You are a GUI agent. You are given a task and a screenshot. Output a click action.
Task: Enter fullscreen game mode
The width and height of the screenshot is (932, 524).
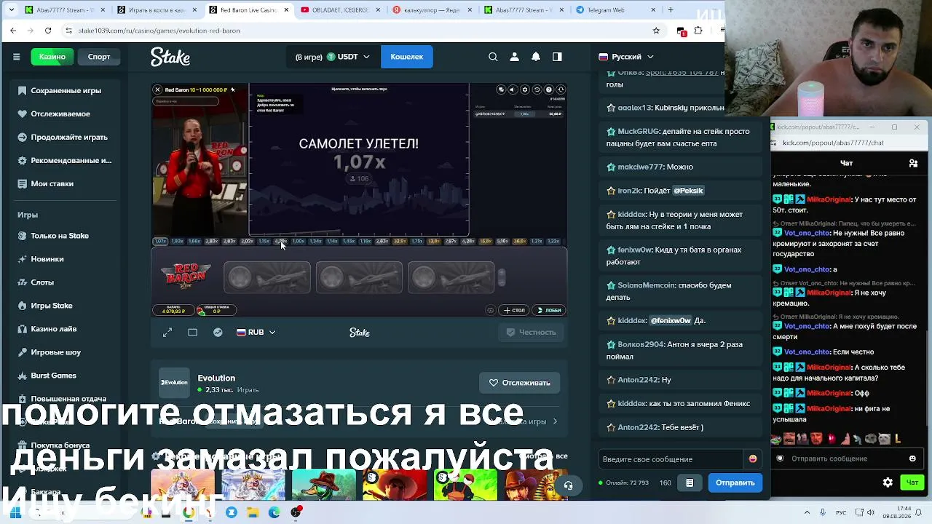tap(167, 333)
